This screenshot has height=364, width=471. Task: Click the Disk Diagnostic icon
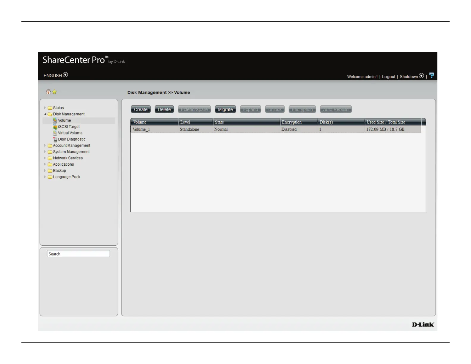pos(55,139)
